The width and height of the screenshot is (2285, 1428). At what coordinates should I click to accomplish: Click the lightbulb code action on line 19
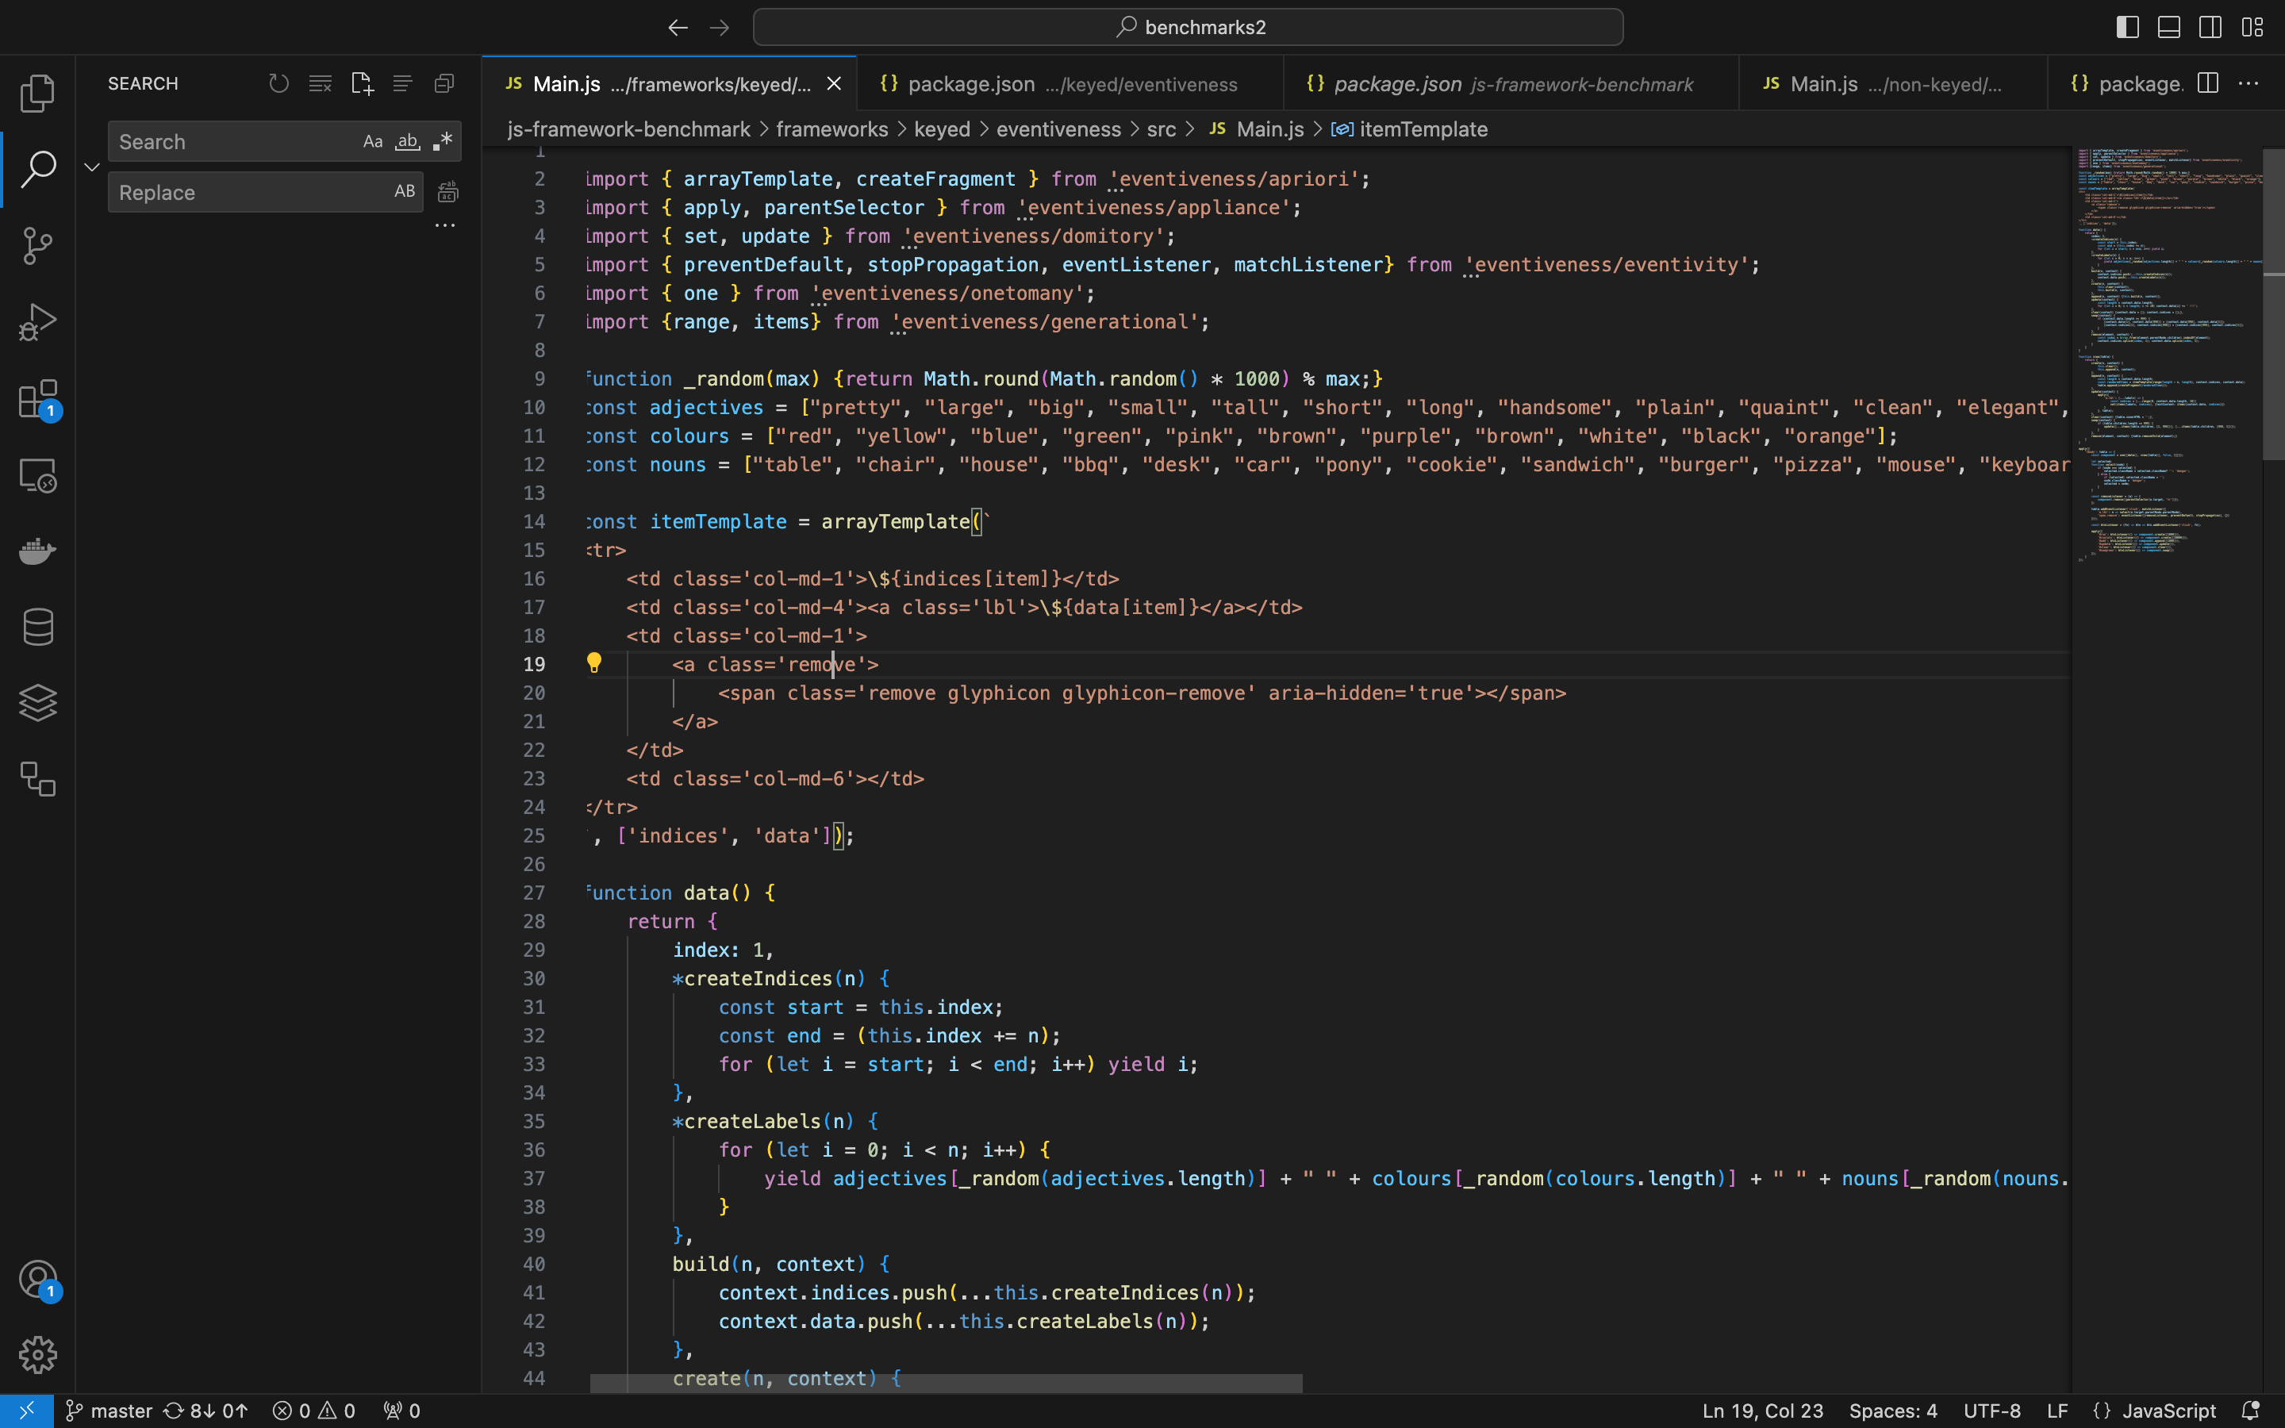coord(594,663)
